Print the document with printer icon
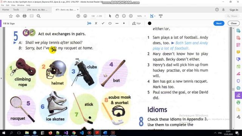The width and height of the screenshot is (242, 136). coord(25,16)
